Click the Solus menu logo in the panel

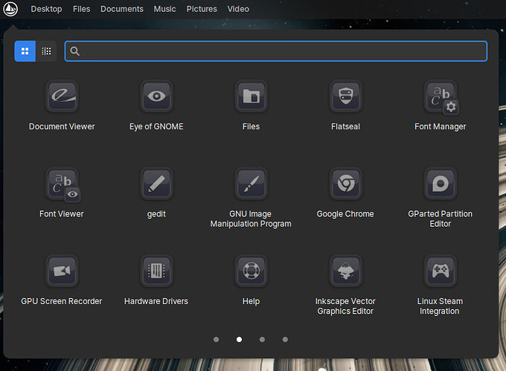pos(10,9)
